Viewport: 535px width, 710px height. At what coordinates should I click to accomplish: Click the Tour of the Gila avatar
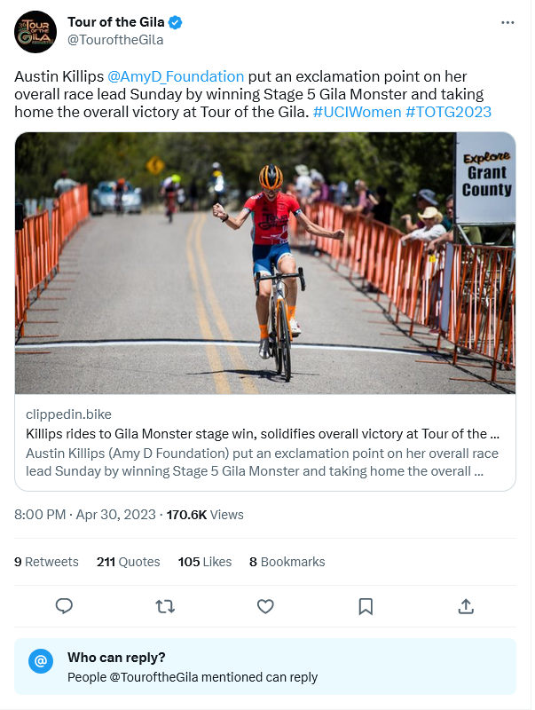click(35, 31)
